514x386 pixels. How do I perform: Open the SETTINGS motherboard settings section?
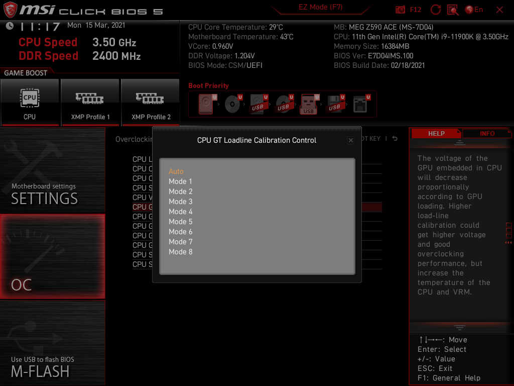click(52, 170)
